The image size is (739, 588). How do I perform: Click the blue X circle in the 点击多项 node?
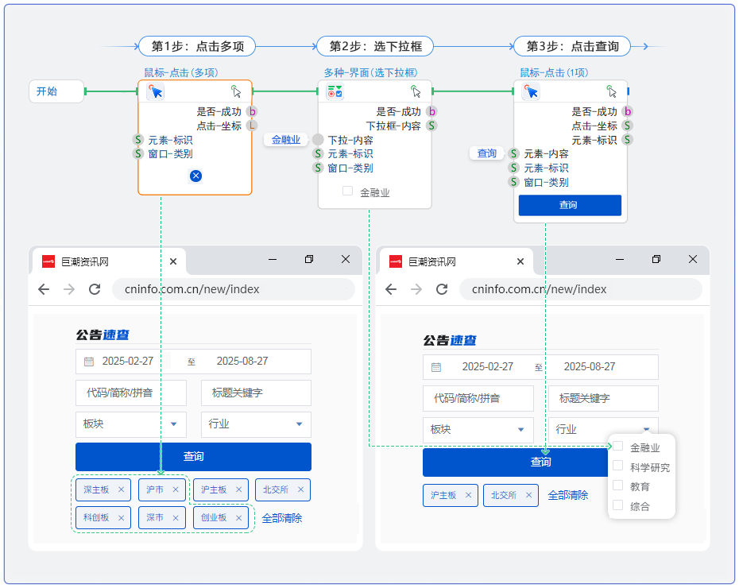coord(195,176)
